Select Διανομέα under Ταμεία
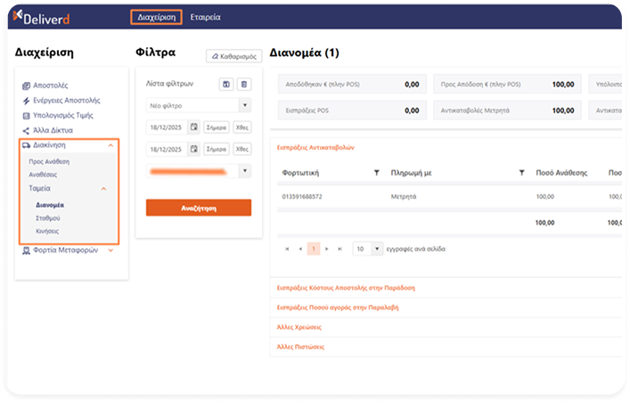Image resolution: width=630 pixels, height=403 pixels. [50, 205]
